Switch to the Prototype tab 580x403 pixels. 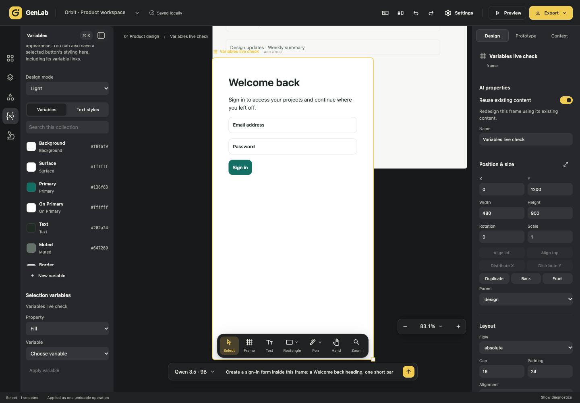pyautogui.click(x=526, y=36)
